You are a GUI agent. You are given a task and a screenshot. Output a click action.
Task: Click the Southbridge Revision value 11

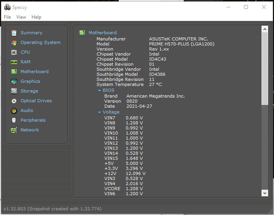tap(152, 79)
